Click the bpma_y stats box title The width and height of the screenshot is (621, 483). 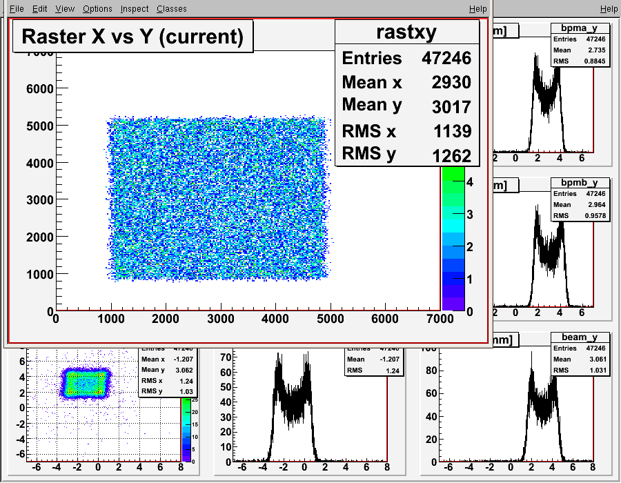click(x=580, y=28)
